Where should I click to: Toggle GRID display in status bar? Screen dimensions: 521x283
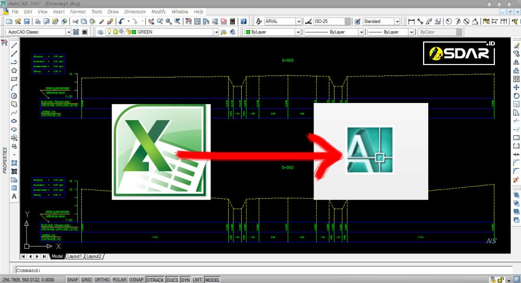click(x=86, y=280)
